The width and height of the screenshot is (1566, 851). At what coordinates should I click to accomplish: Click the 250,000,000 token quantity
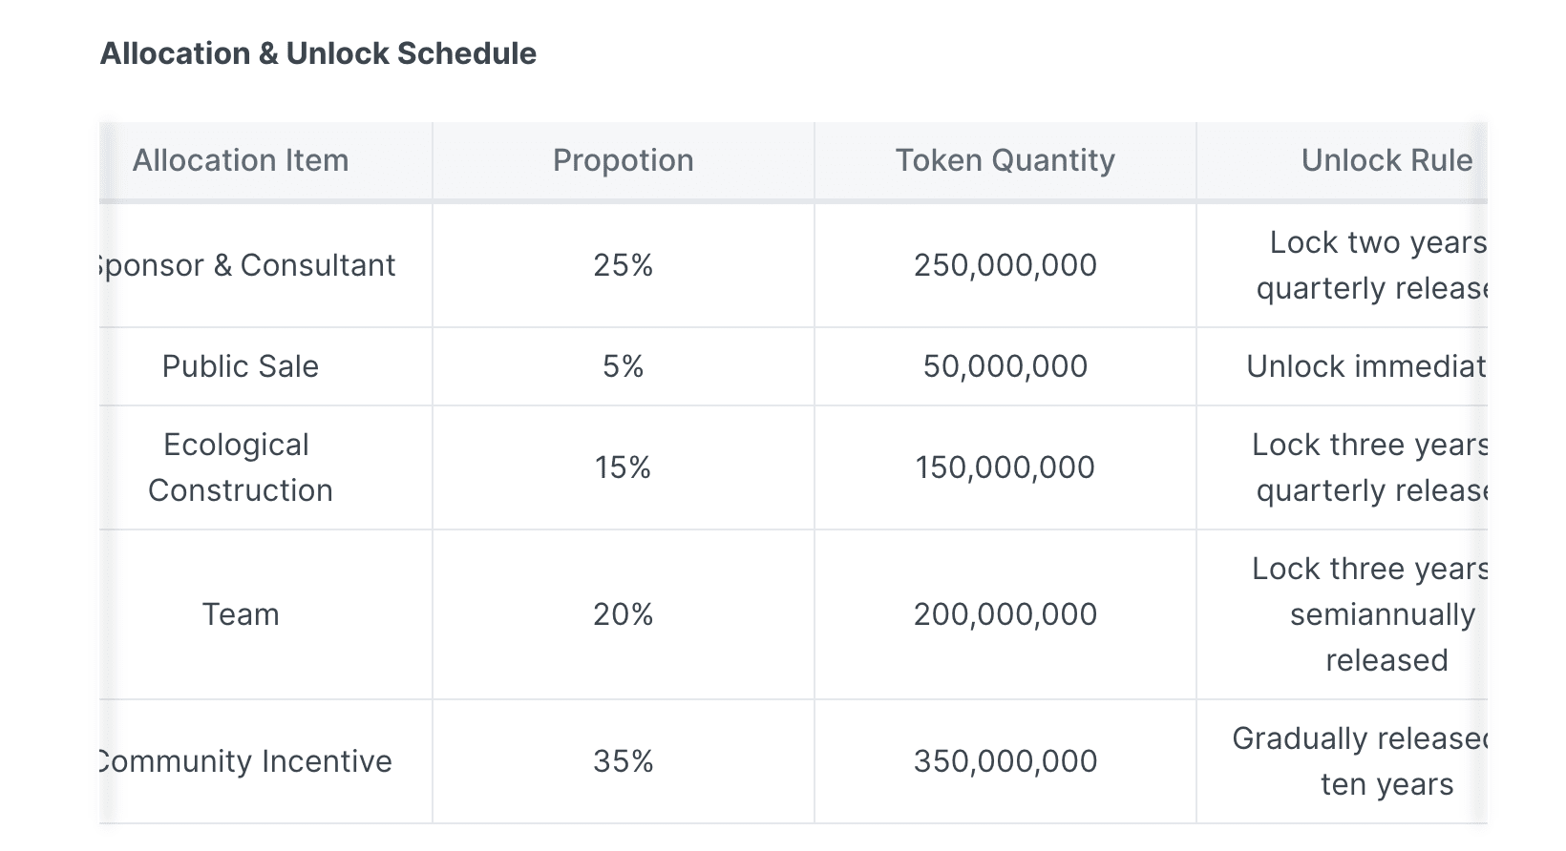(x=1005, y=265)
